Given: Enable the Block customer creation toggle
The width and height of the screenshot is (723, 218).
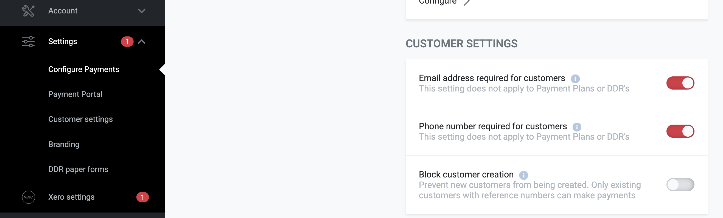Looking at the screenshot, I should coord(680,185).
